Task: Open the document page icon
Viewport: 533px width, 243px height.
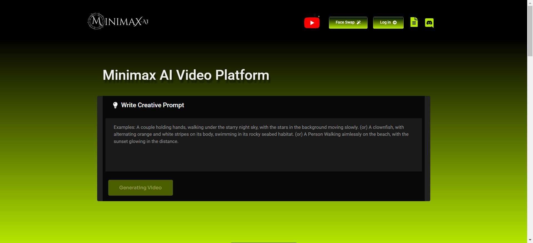Action: 414,22
